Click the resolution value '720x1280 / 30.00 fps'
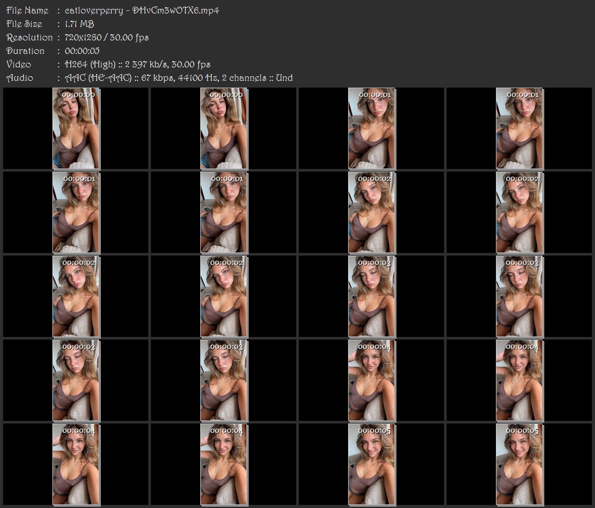 point(107,37)
